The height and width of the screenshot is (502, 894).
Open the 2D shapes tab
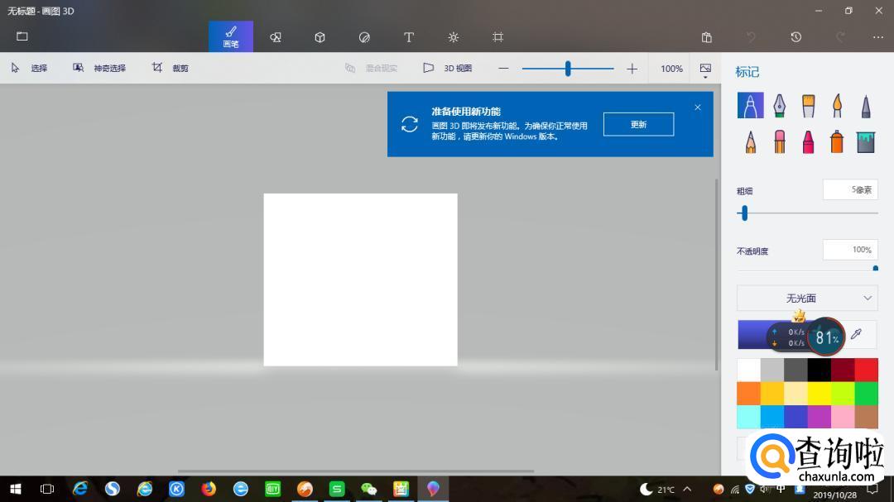point(276,37)
